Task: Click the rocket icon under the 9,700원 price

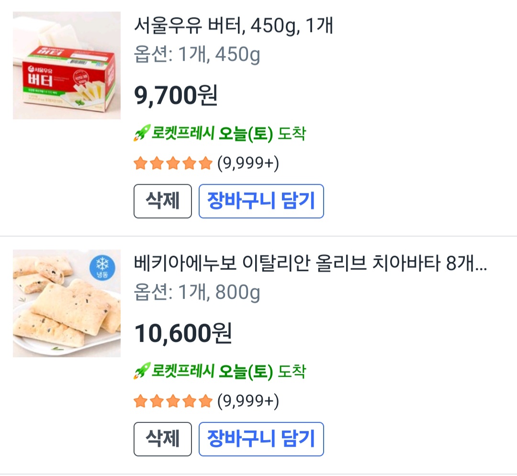Action: click(142, 134)
